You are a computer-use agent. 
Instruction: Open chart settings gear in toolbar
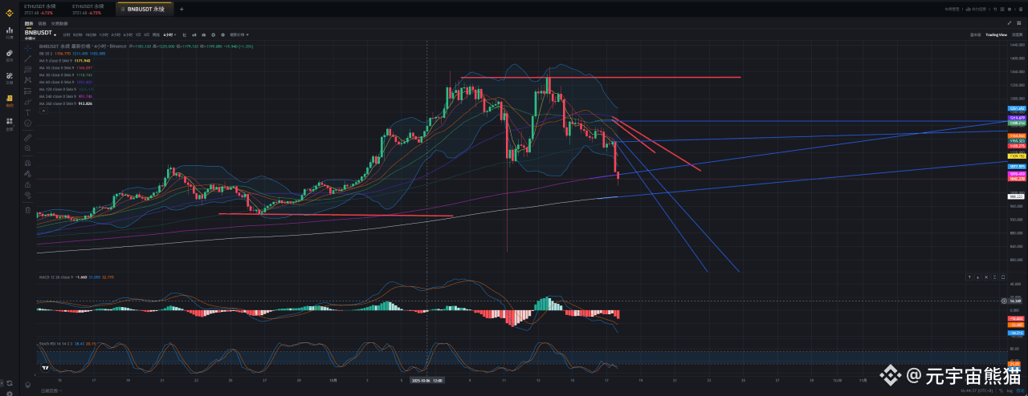(222, 34)
